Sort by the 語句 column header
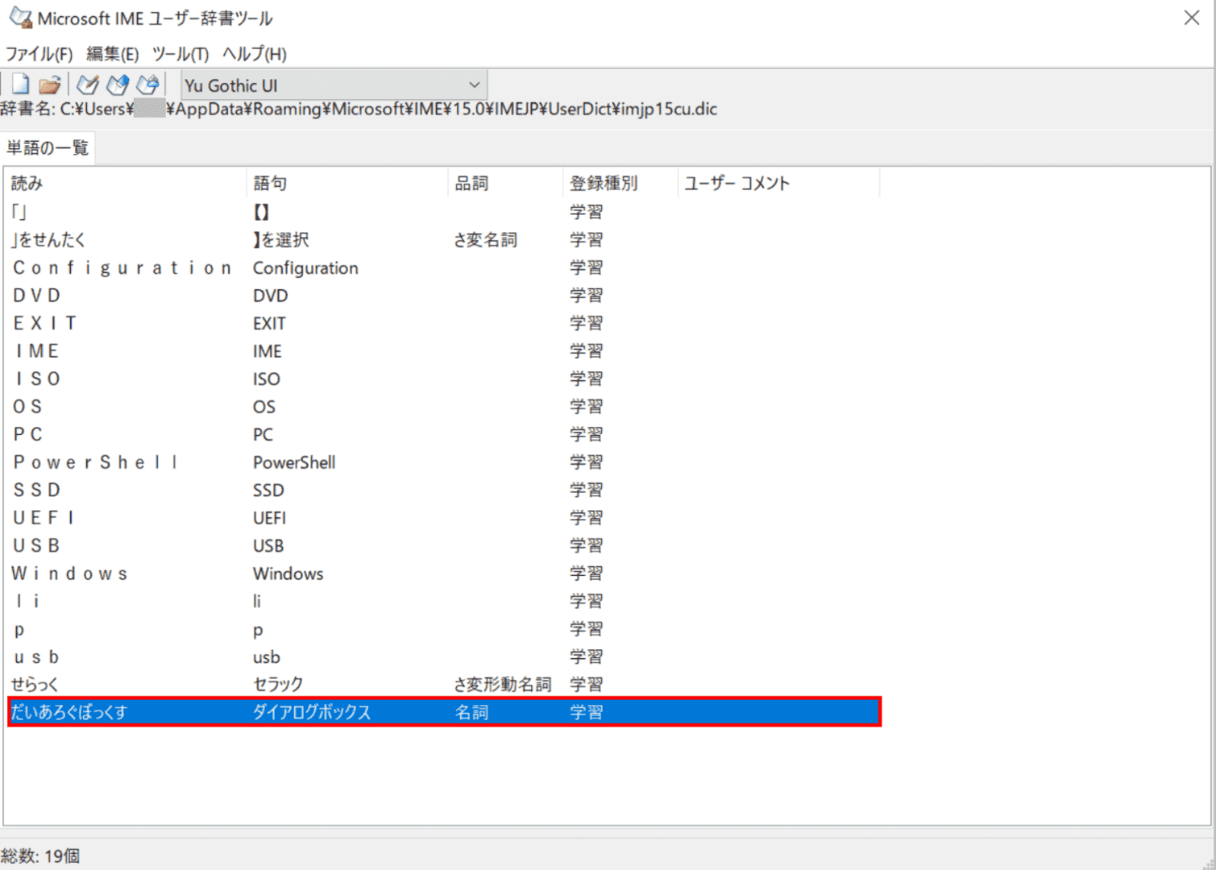This screenshot has height=870, width=1216. (347, 183)
